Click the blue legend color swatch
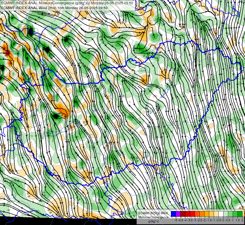 tap(173, 214)
